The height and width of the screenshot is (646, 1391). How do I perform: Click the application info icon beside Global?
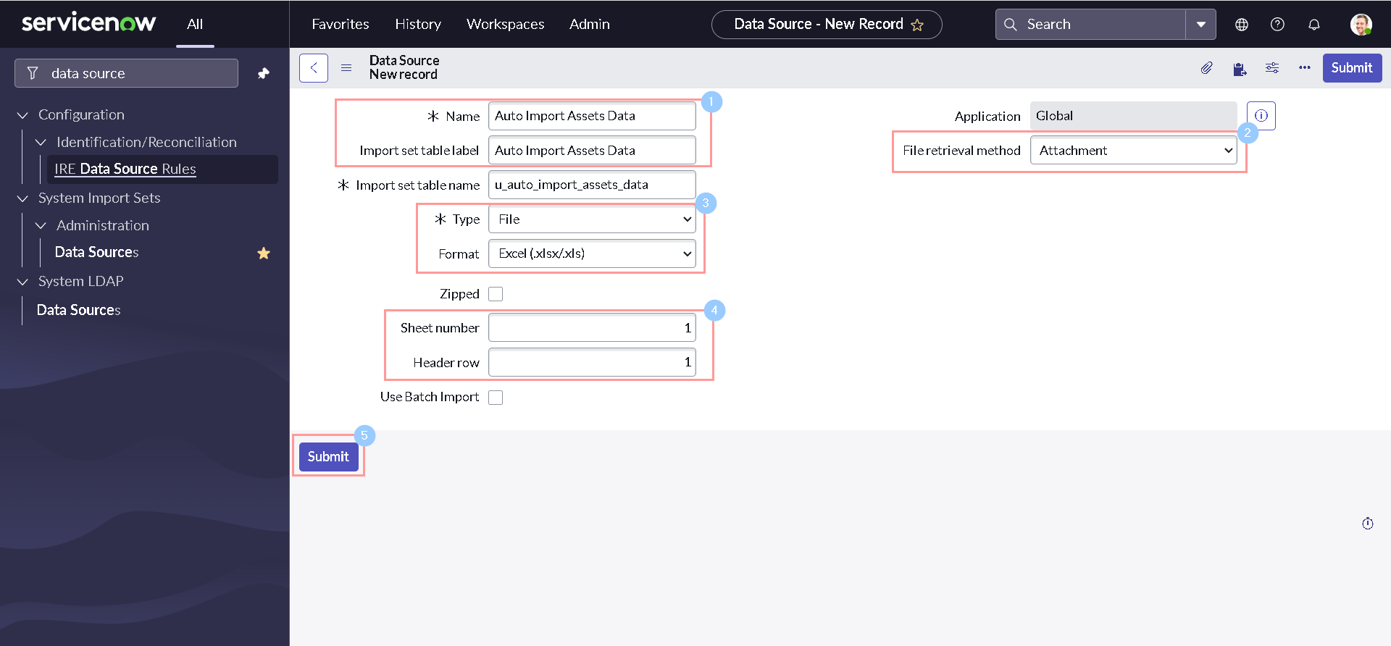pyautogui.click(x=1261, y=116)
